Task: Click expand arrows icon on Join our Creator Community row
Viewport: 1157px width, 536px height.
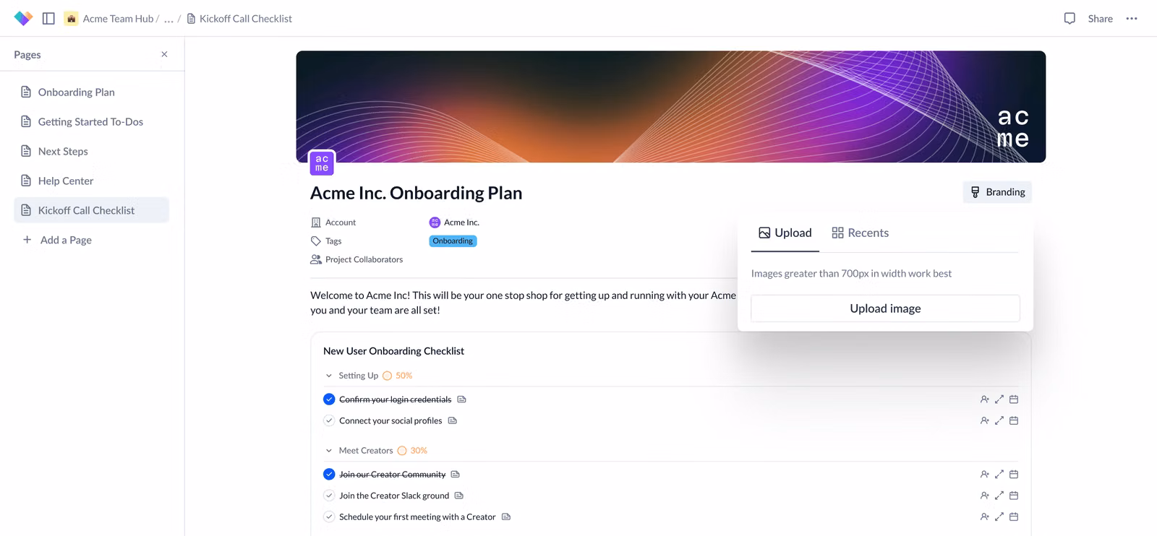Action: [999, 475]
